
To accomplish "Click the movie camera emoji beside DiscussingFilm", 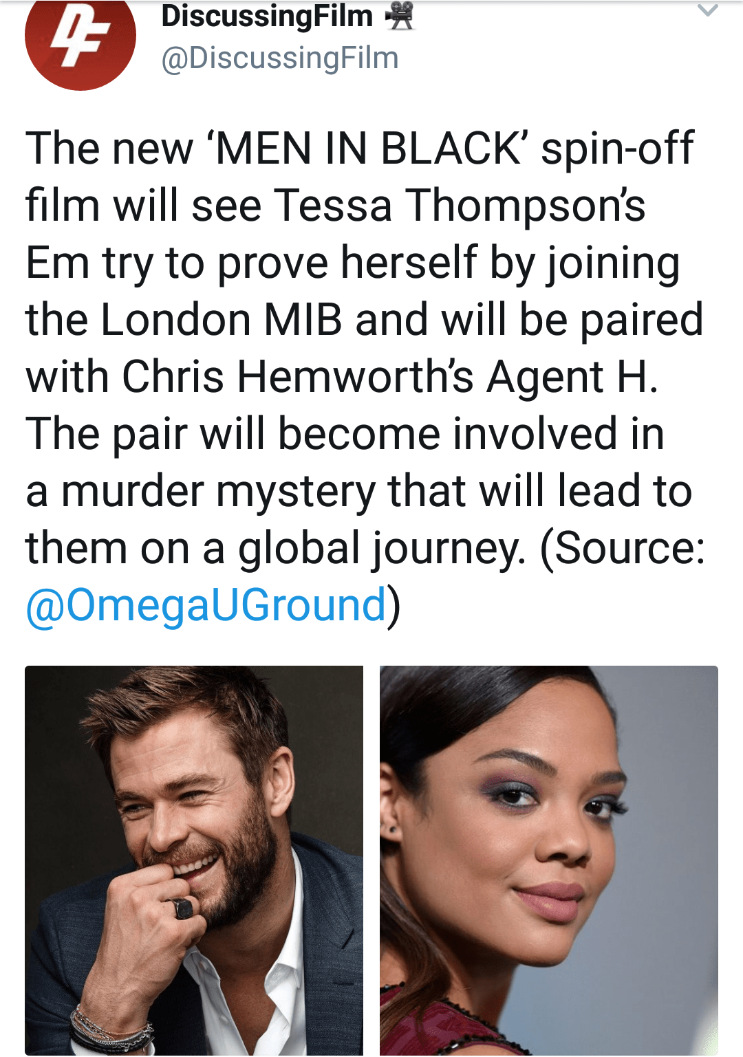I will tap(400, 16).
